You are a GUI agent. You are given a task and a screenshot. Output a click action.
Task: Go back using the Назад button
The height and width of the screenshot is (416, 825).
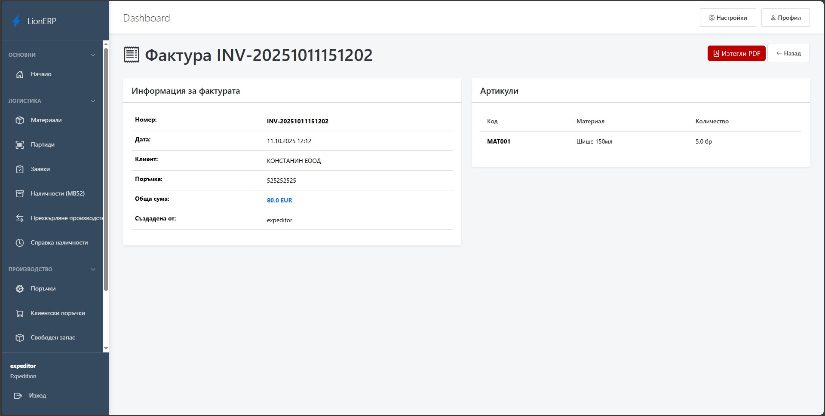[x=788, y=53]
